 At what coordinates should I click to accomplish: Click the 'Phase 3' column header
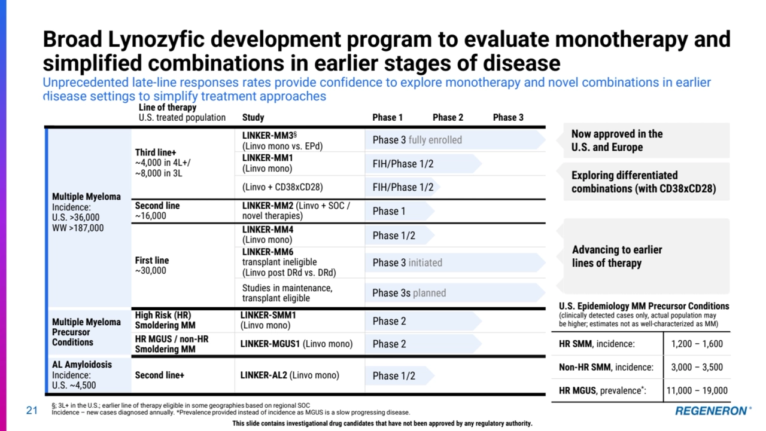tap(508, 118)
